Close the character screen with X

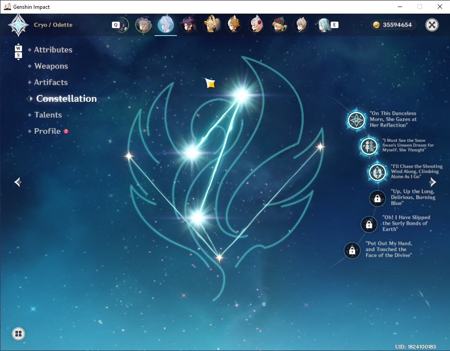pyautogui.click(x=432, y=25)
